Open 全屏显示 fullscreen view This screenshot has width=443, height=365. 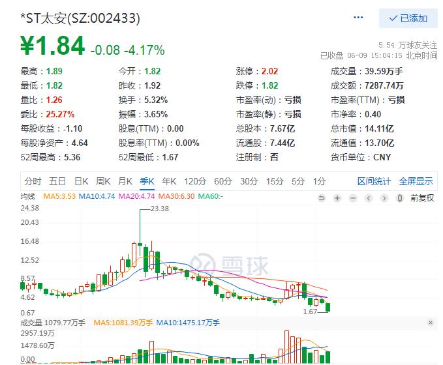point(416,181)
